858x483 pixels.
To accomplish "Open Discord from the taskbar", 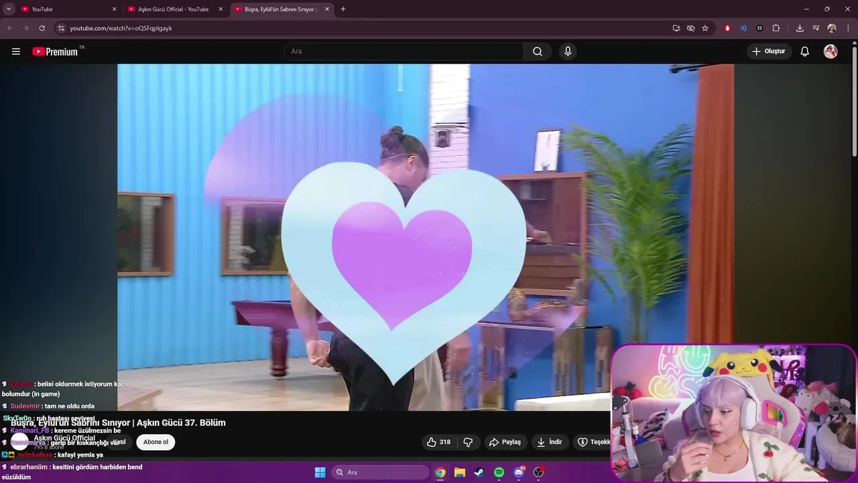I will click(x=519, y=472).
